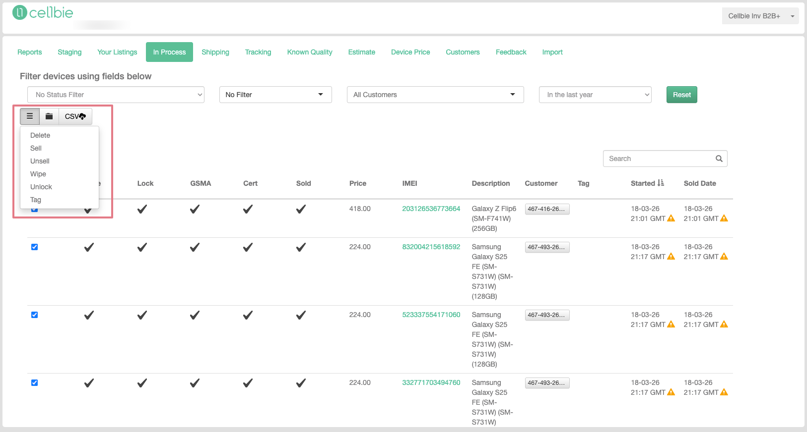Switch to the Customers tab

tap(463, 52)
